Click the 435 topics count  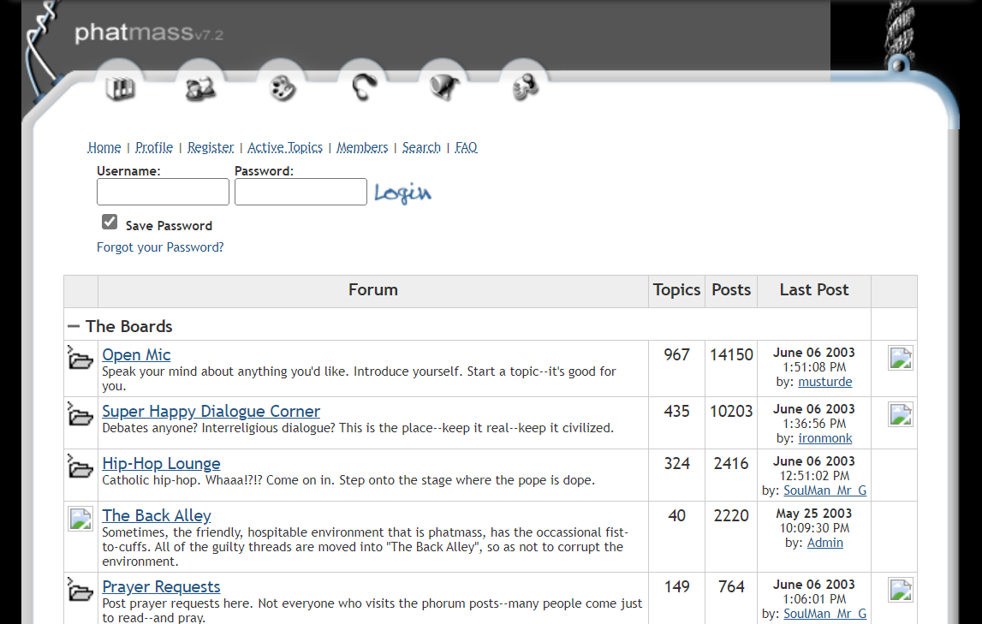676,411
